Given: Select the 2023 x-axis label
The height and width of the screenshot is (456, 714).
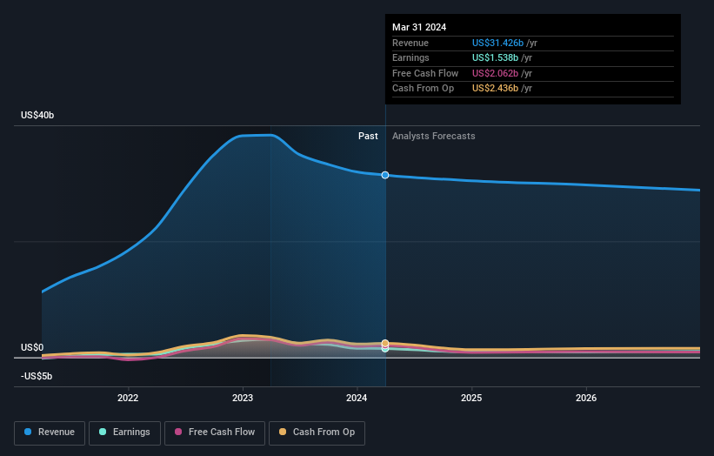Looking at the screenshot, I should (x=243, y=398).
